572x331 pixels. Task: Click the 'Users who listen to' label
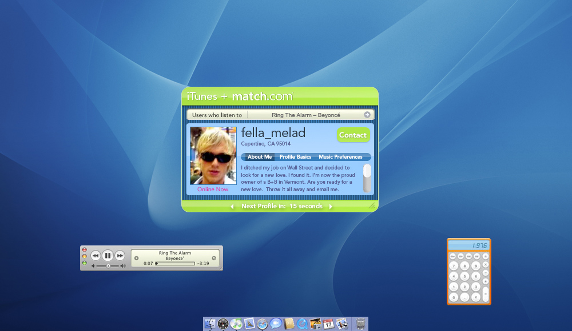click(x=217, y=115)
